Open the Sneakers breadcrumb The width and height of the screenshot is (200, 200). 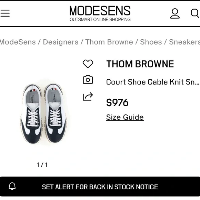click(x=184, y=42)
